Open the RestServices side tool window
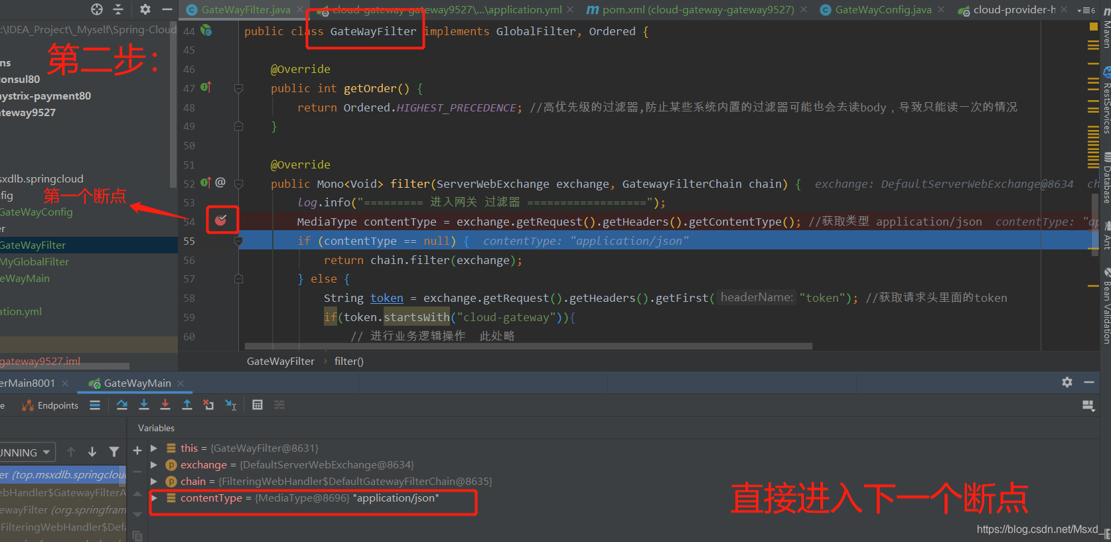 point(1106,101)
